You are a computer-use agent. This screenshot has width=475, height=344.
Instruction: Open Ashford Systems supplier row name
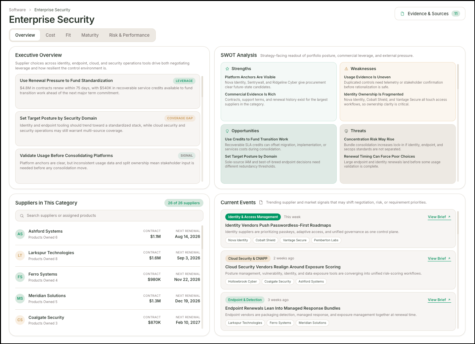45,231
